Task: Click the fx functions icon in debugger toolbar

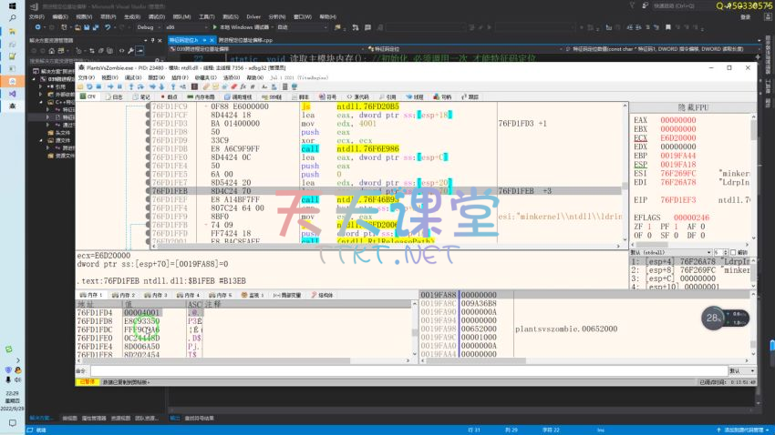Action: 243,86
